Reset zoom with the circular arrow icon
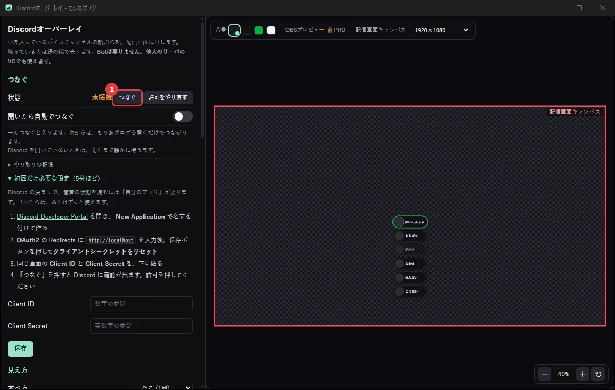Viewport: 615px width, 390px height. tap(598, 374)
